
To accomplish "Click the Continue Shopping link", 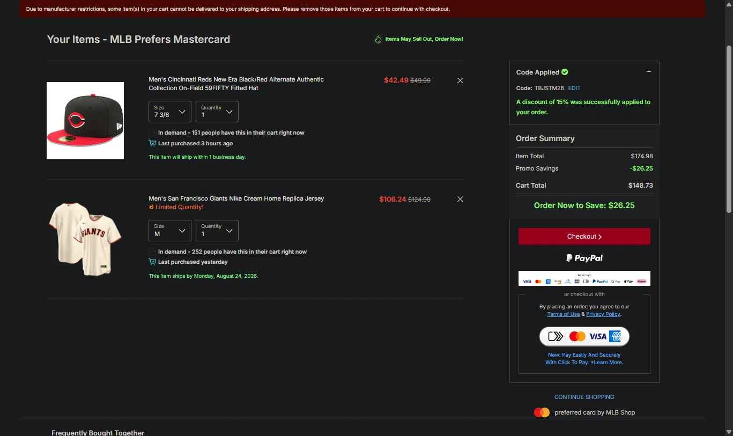I will [x=584, y=397].
